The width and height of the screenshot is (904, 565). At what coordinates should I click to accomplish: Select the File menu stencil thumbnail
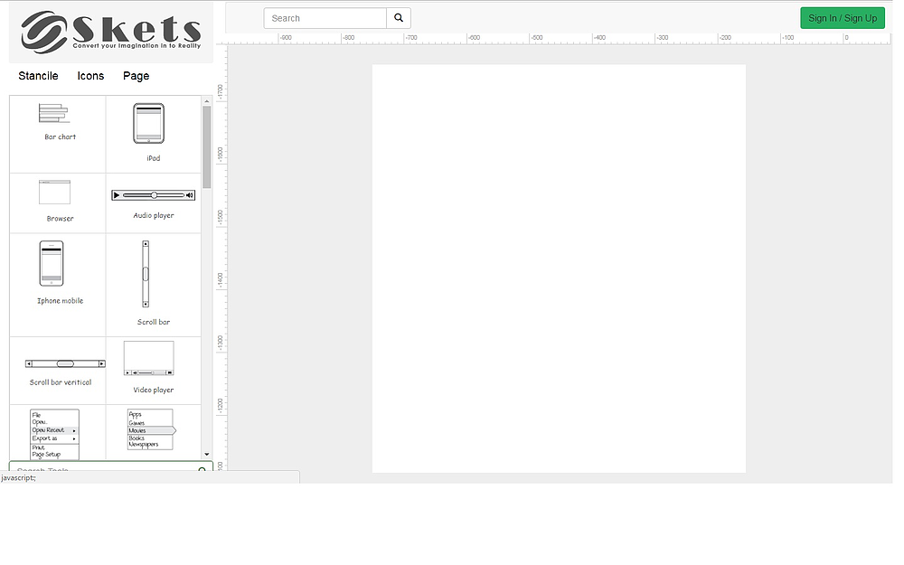(55, 434)
